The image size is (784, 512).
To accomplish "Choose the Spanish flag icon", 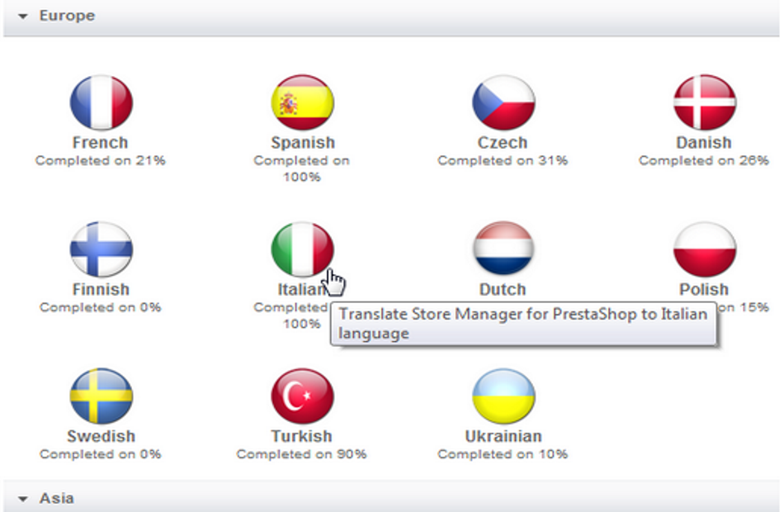I will point(303,102).
